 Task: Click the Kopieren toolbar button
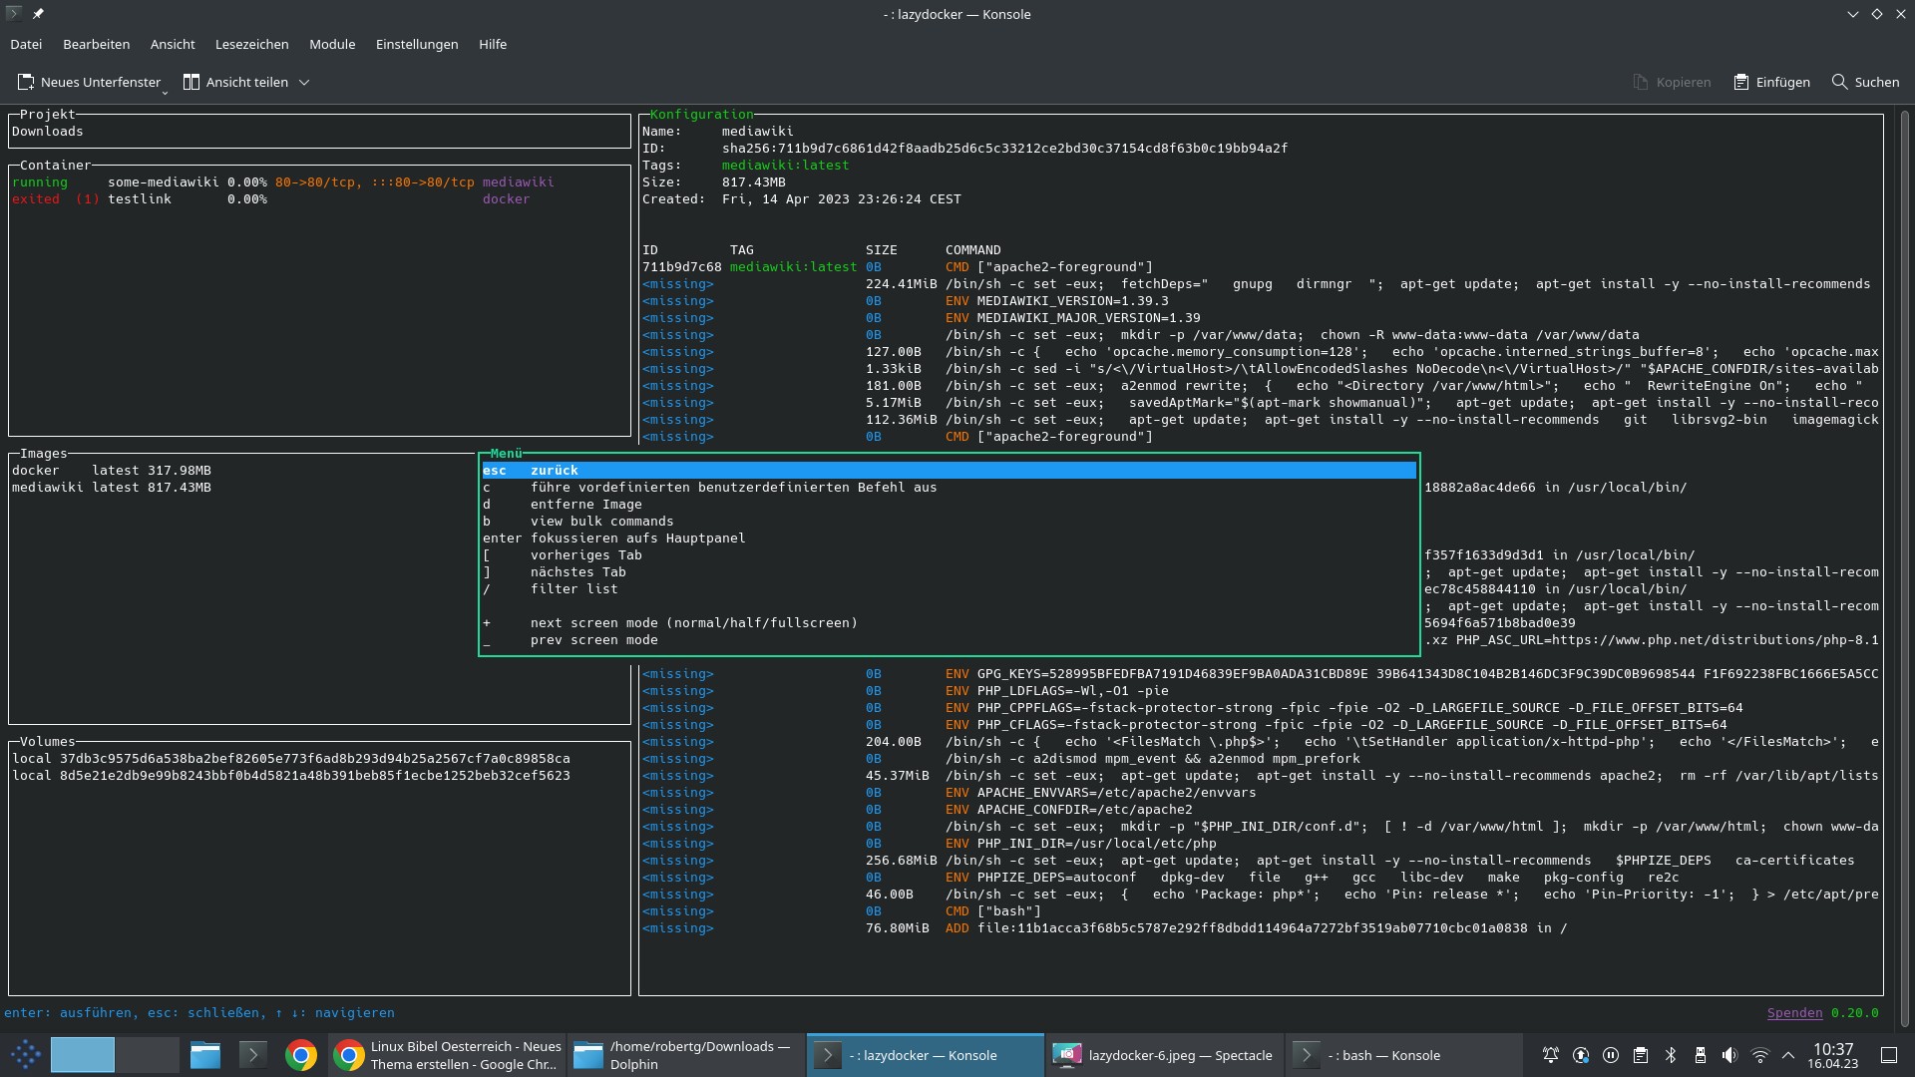tap(1672, 82)
